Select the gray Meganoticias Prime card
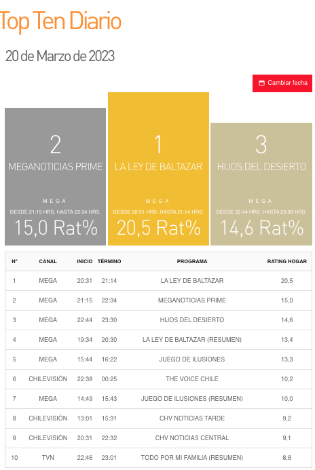Image resolution: width=315 pixels, height=470 pixels. click(x=56, y=176)
